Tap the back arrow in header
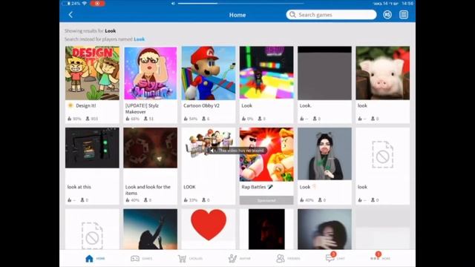The width and height of the screenshot is (475, 267). pos(71,15)
